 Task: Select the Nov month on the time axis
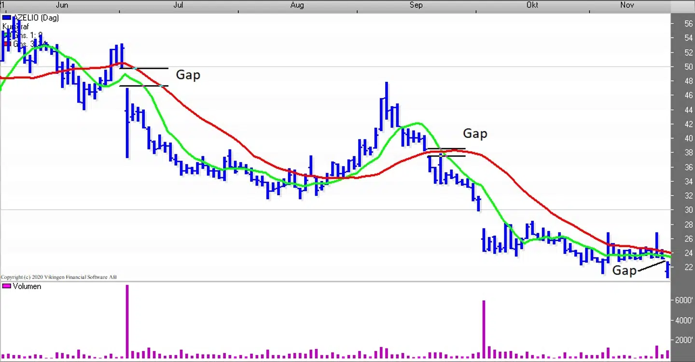pyautogui.click(x=626, y=5)
